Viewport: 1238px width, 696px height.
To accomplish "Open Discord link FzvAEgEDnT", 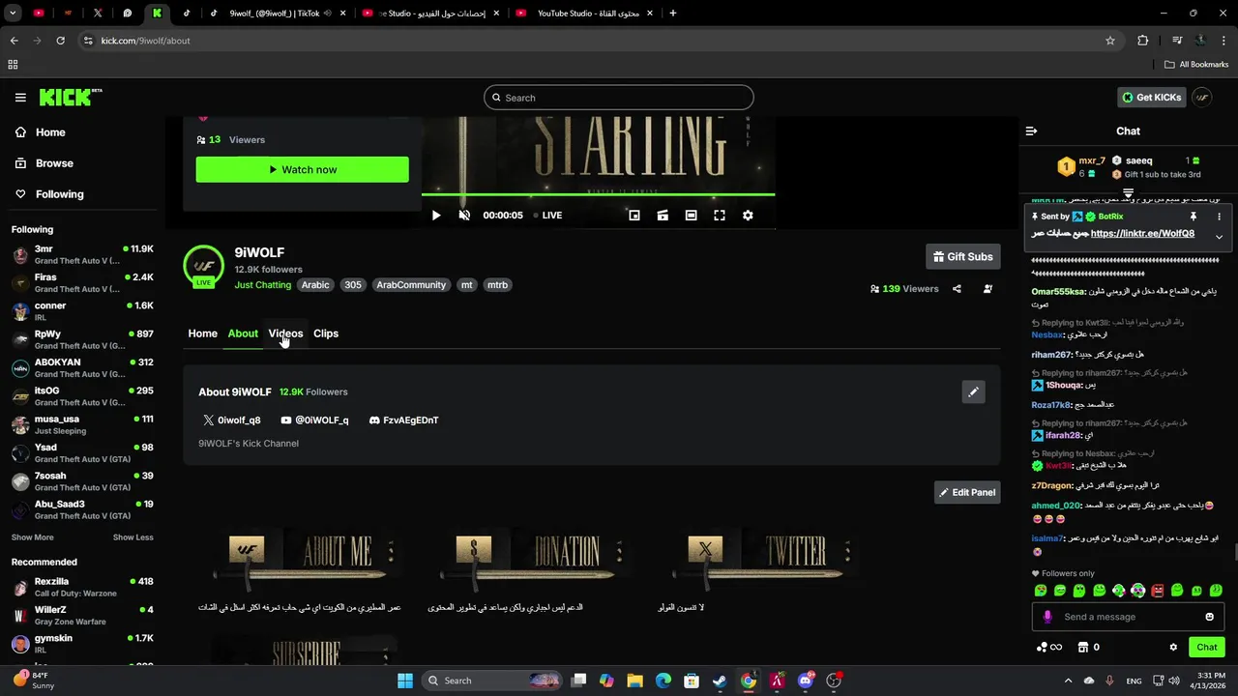I will 403,420.
